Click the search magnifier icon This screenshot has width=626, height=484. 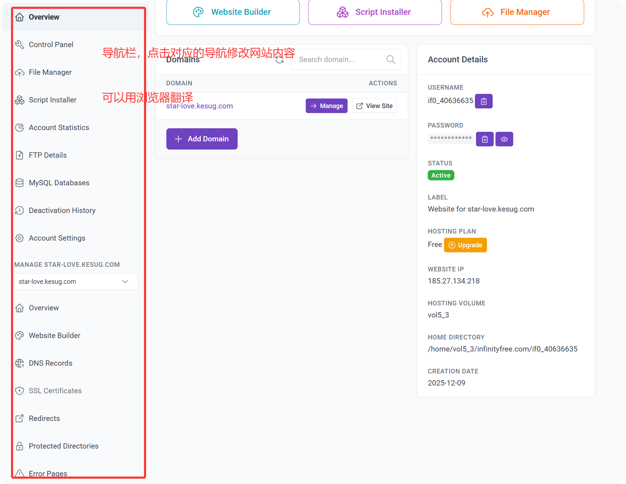click(x=390, y=60)
